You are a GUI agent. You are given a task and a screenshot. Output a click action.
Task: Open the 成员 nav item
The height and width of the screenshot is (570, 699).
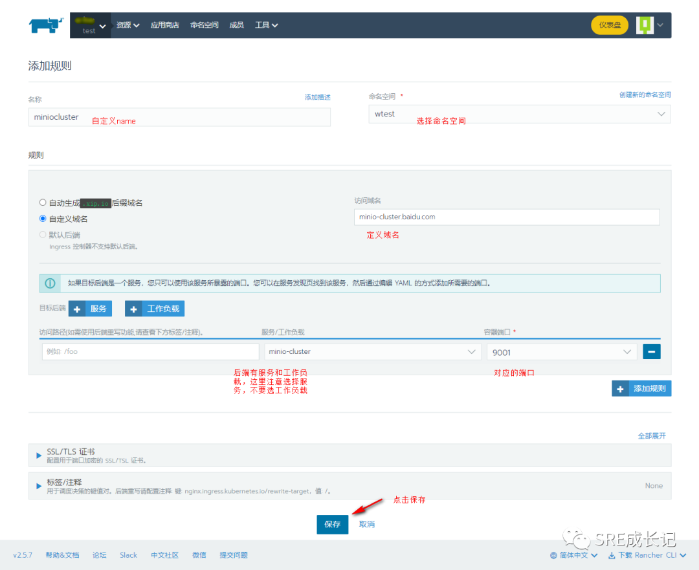[x=236, y=25]
